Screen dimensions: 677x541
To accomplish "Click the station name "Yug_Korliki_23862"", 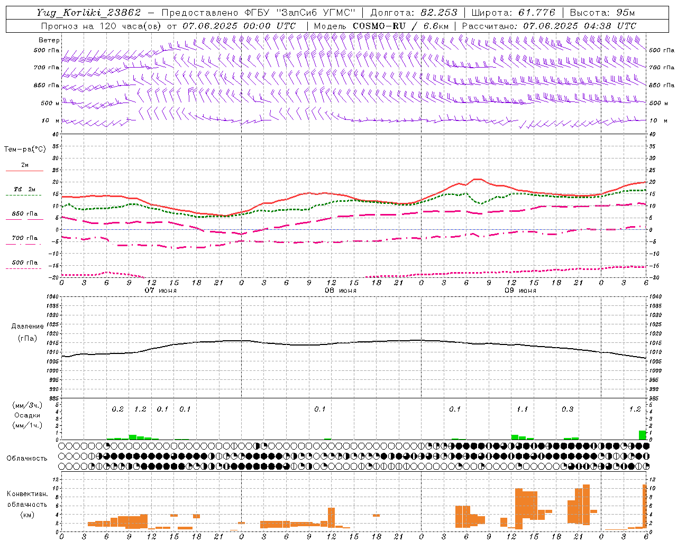I will (x=89, y=13).
